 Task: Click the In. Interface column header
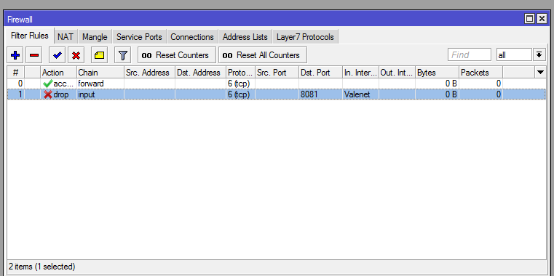pyautogui.click(x=361, y=73)
